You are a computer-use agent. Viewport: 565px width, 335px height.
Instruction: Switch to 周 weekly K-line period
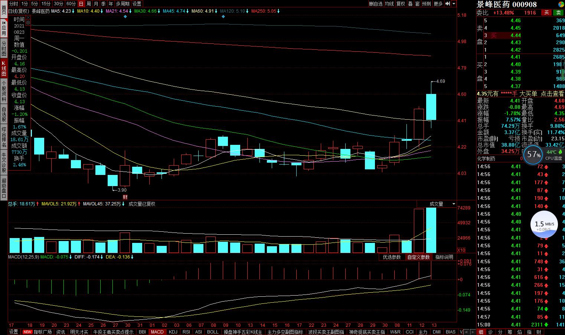point(89,4)
